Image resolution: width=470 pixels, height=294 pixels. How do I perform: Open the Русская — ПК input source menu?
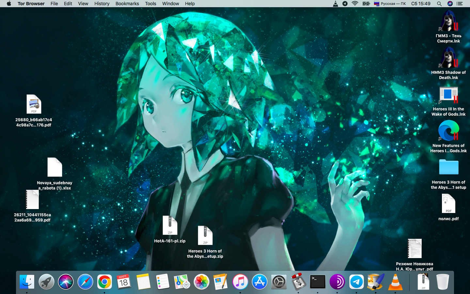pos(390,4)
